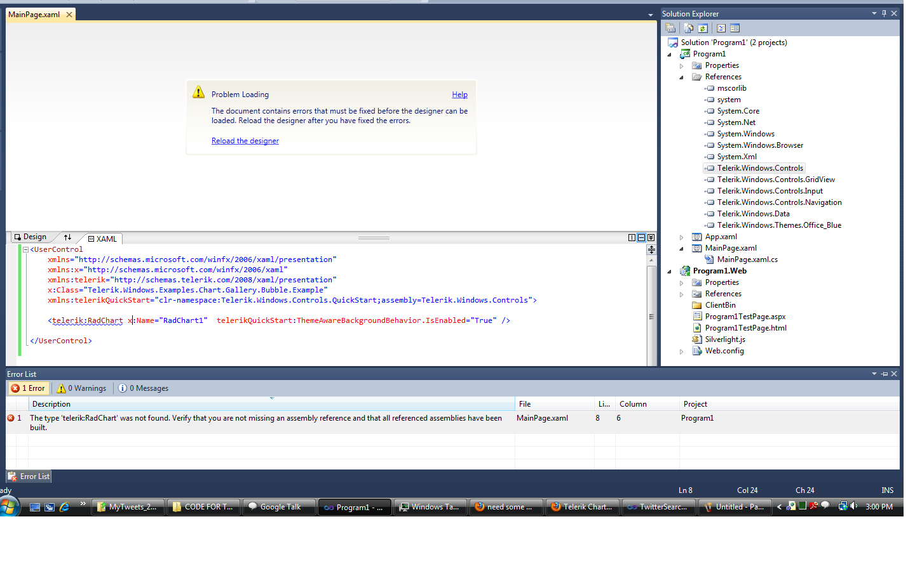Screen dimensions: 915x571
Task: Sort errors by Description column header
Action: point(271,404)
